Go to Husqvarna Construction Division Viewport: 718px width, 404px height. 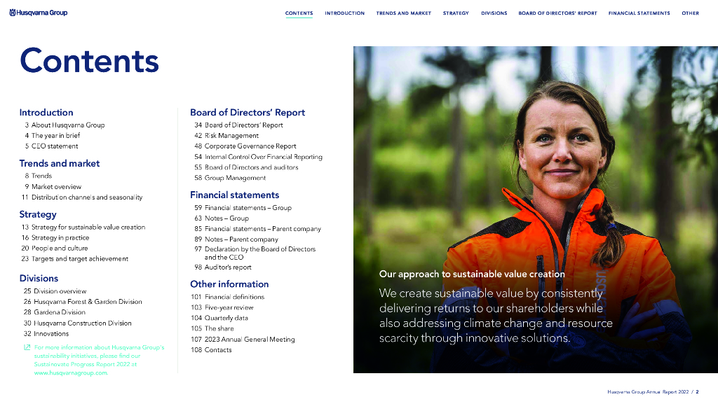[77, 323]
